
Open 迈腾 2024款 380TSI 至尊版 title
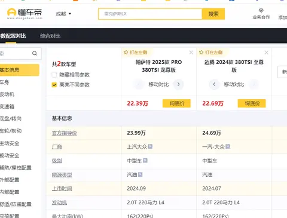pos(234,66)
